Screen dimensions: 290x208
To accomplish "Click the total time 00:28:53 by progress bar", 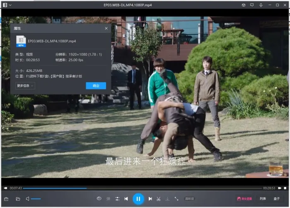I will 269,188.
